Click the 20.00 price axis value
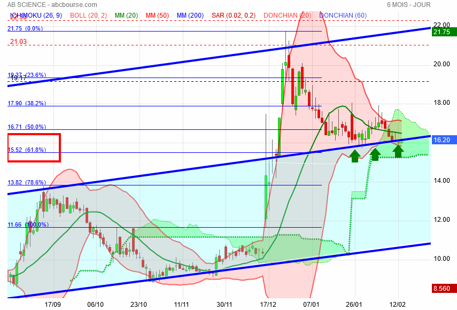Image resolution: width=457 pixels, height=310 pixels. 441,64
